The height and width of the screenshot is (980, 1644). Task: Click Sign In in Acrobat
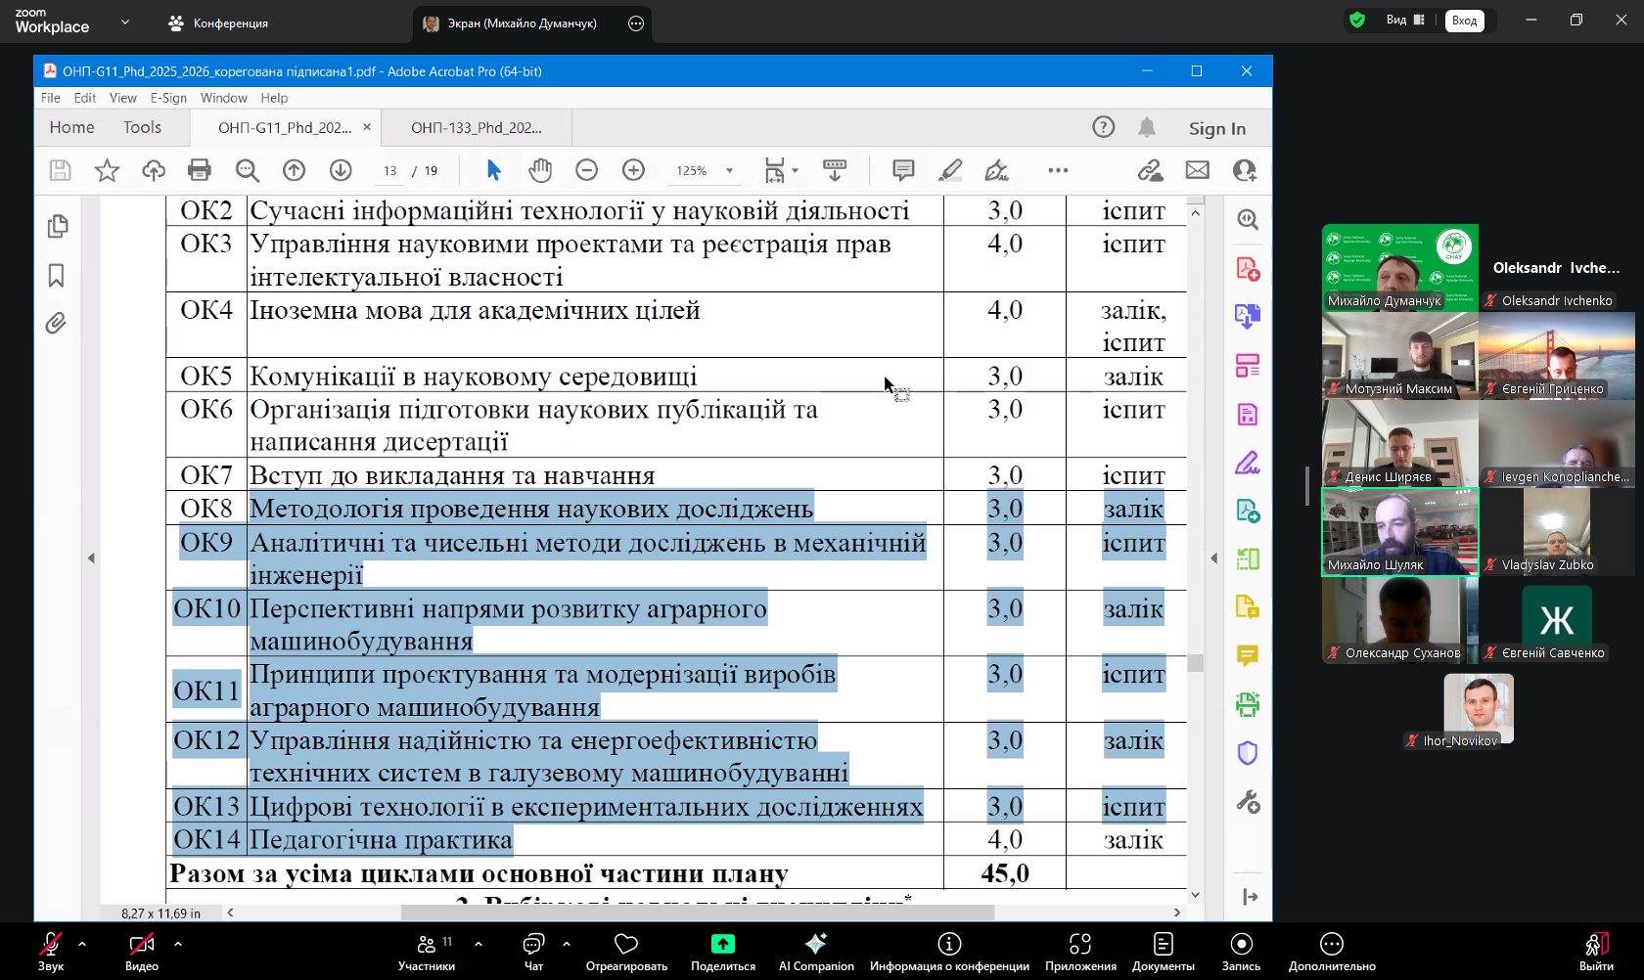(x=1216, y=128)
